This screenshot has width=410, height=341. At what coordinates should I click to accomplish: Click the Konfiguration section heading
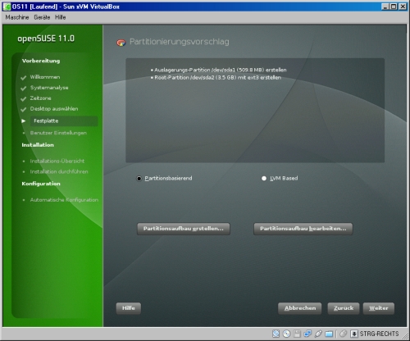41,184
